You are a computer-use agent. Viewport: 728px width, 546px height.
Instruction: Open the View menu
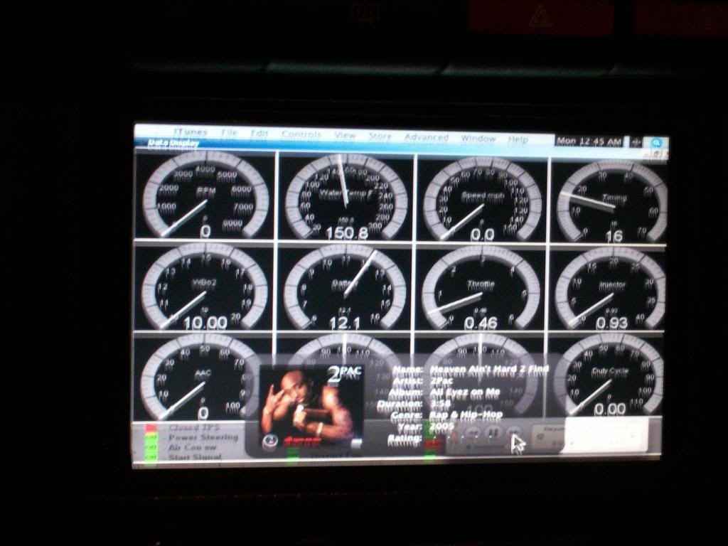[x=345, y=135]
